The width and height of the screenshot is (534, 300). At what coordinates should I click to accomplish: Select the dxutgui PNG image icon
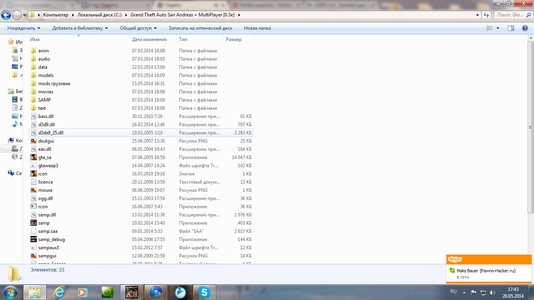(34, 141)
